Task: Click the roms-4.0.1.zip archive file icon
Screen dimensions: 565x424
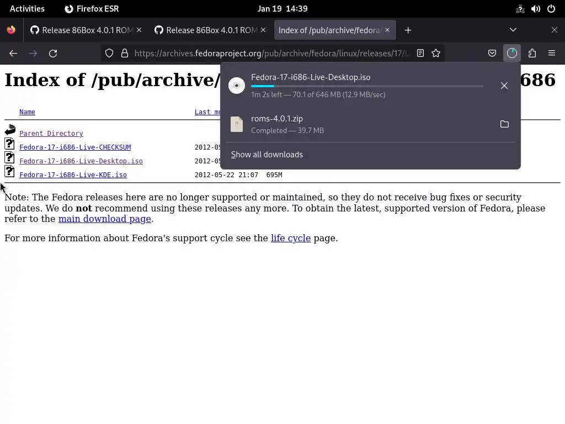Action: click(237, 124)
